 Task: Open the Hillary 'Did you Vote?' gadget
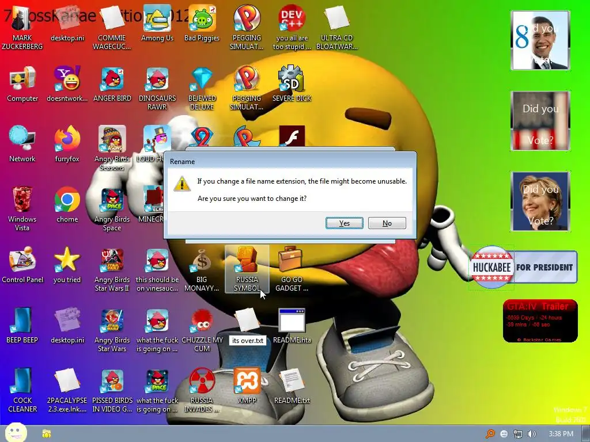coord(540,201)
